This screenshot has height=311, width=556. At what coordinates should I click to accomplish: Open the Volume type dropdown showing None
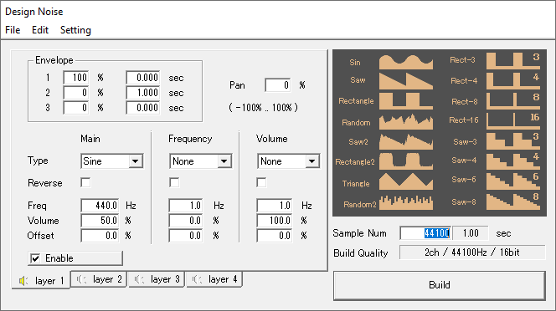[288, 161]
